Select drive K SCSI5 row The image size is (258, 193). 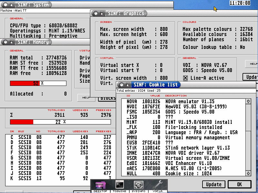click(61, 178)
